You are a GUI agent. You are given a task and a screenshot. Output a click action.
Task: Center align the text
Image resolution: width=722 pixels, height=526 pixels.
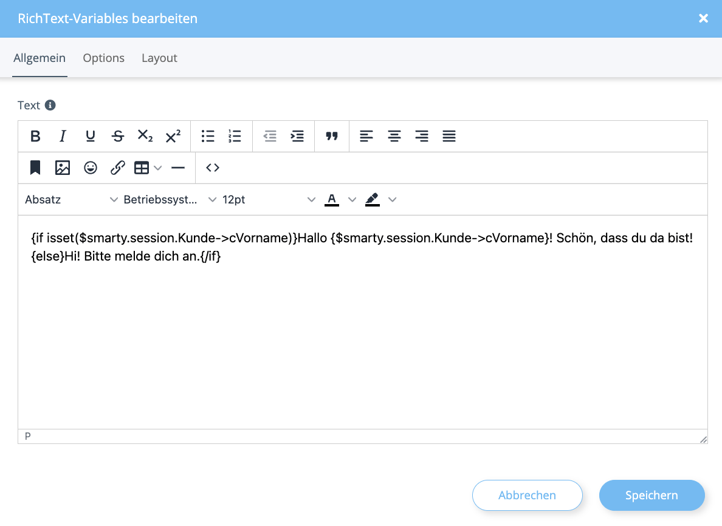point(394,136)
